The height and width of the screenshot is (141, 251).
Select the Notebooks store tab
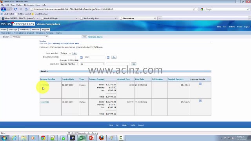click(25, 30)
